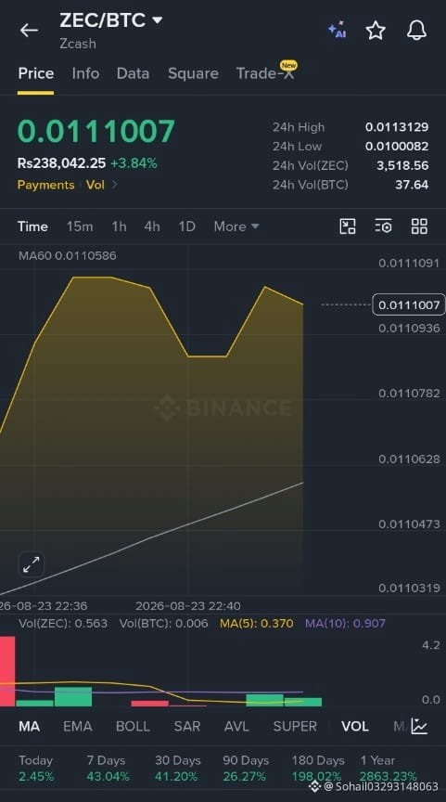This screenshot has height=802, width=446.
Task: Tap the MA(10): 0.907 volume label
Action: [345, 624]
